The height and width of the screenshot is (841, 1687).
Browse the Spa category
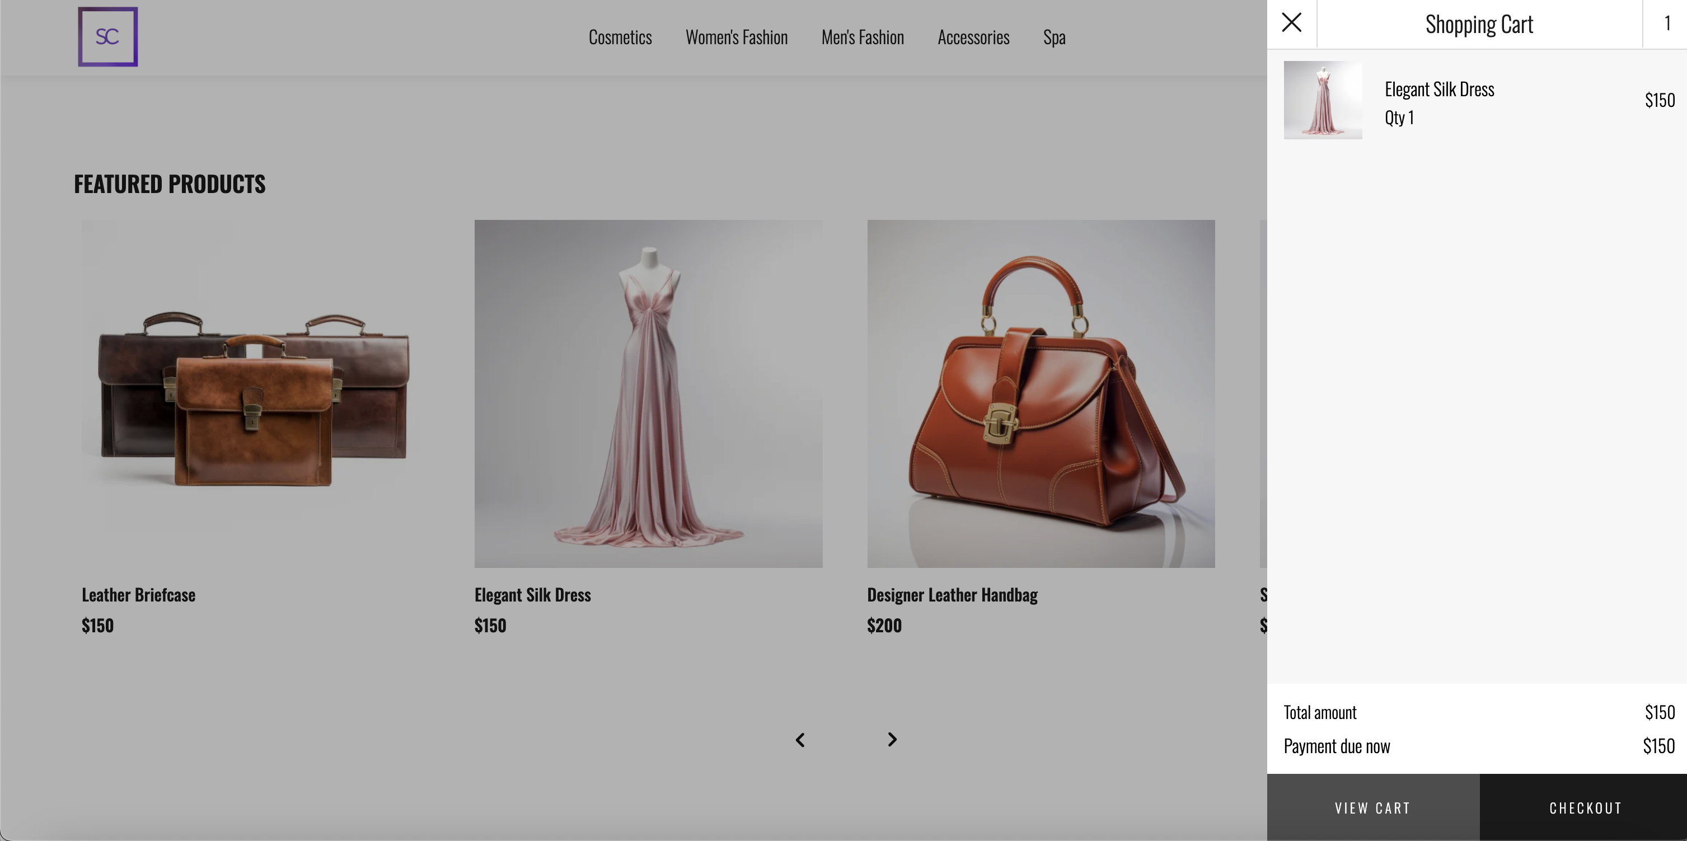coord(1055,37)
